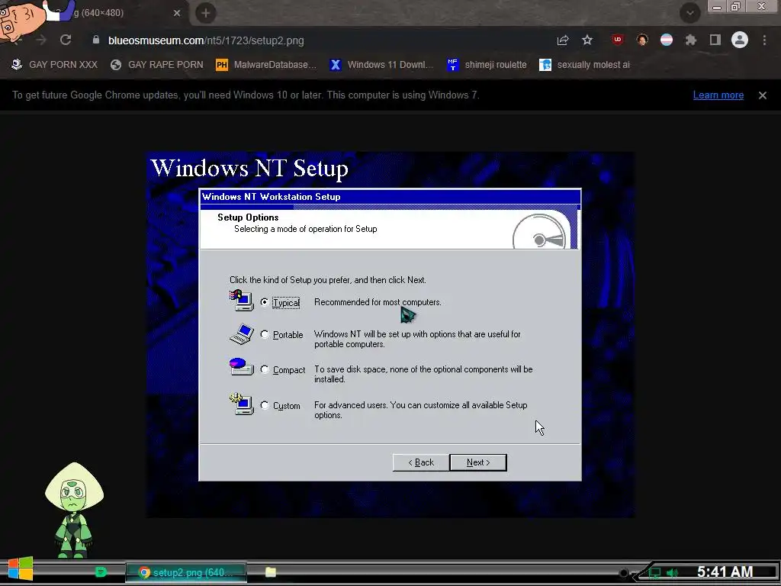
Task: Open the network tray icon
Action: point(654,573)
